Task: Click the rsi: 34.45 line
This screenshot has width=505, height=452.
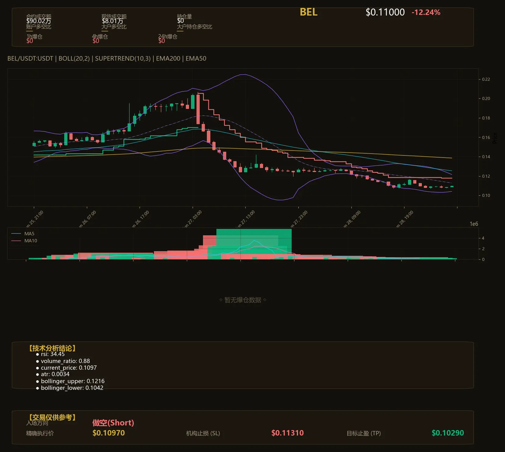Action: pyautogui.click(x=53, y=354)
